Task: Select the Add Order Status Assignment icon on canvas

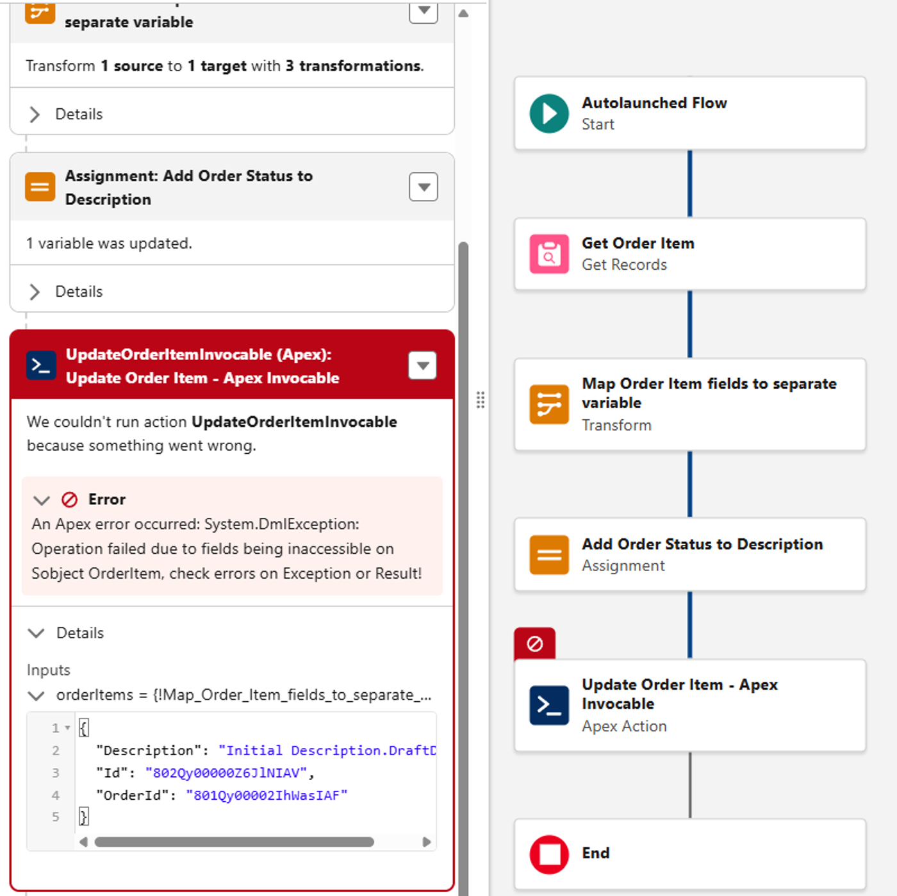Action: pyautogui.click(x=549, y=554)
